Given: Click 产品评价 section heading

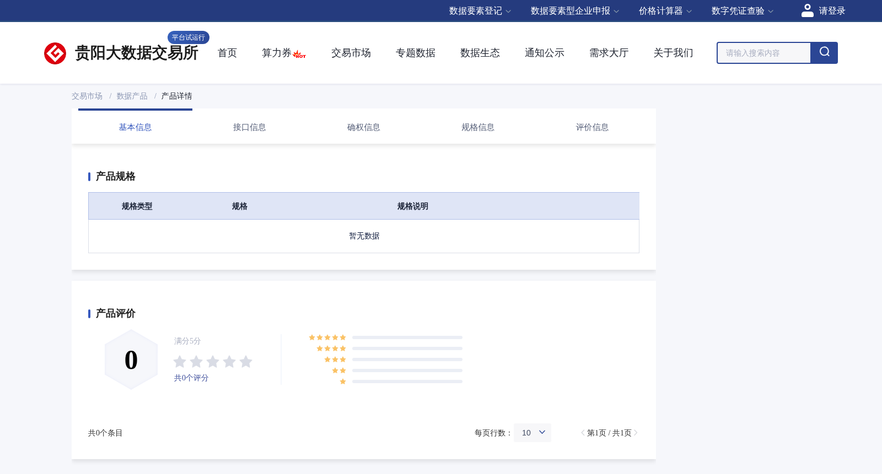Looking at the screenshot, I should 115,313.
